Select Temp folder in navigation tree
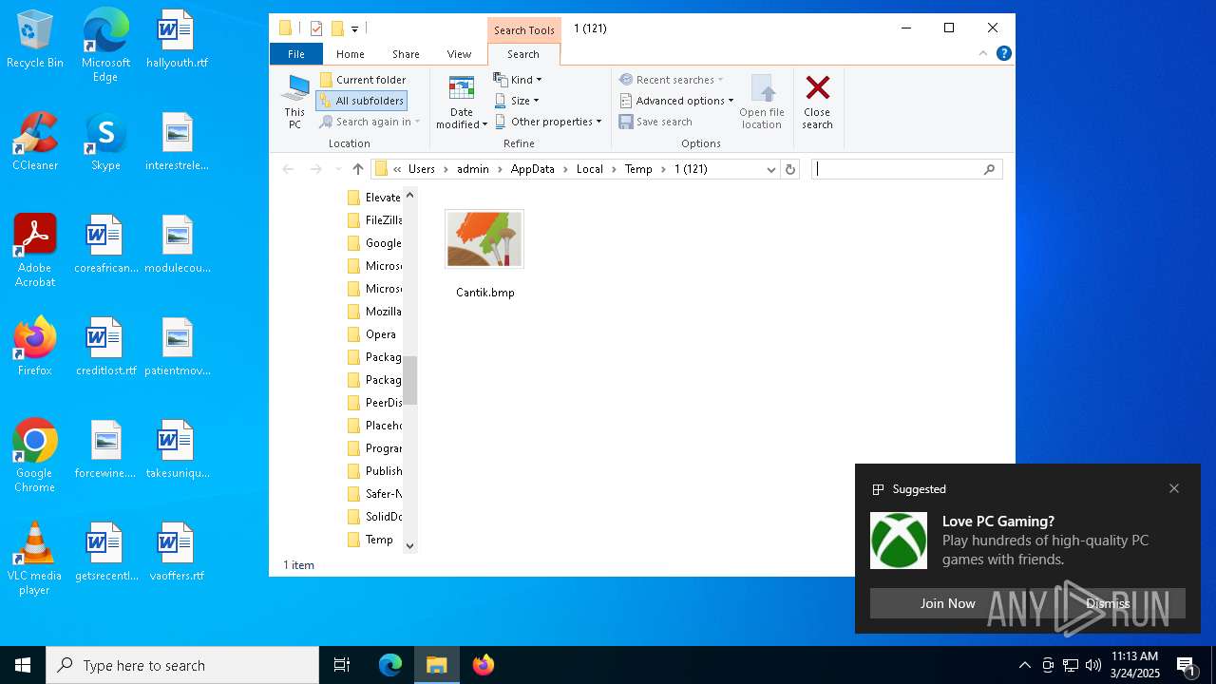The image size is (1216, 684). click(x=370, y=540)
